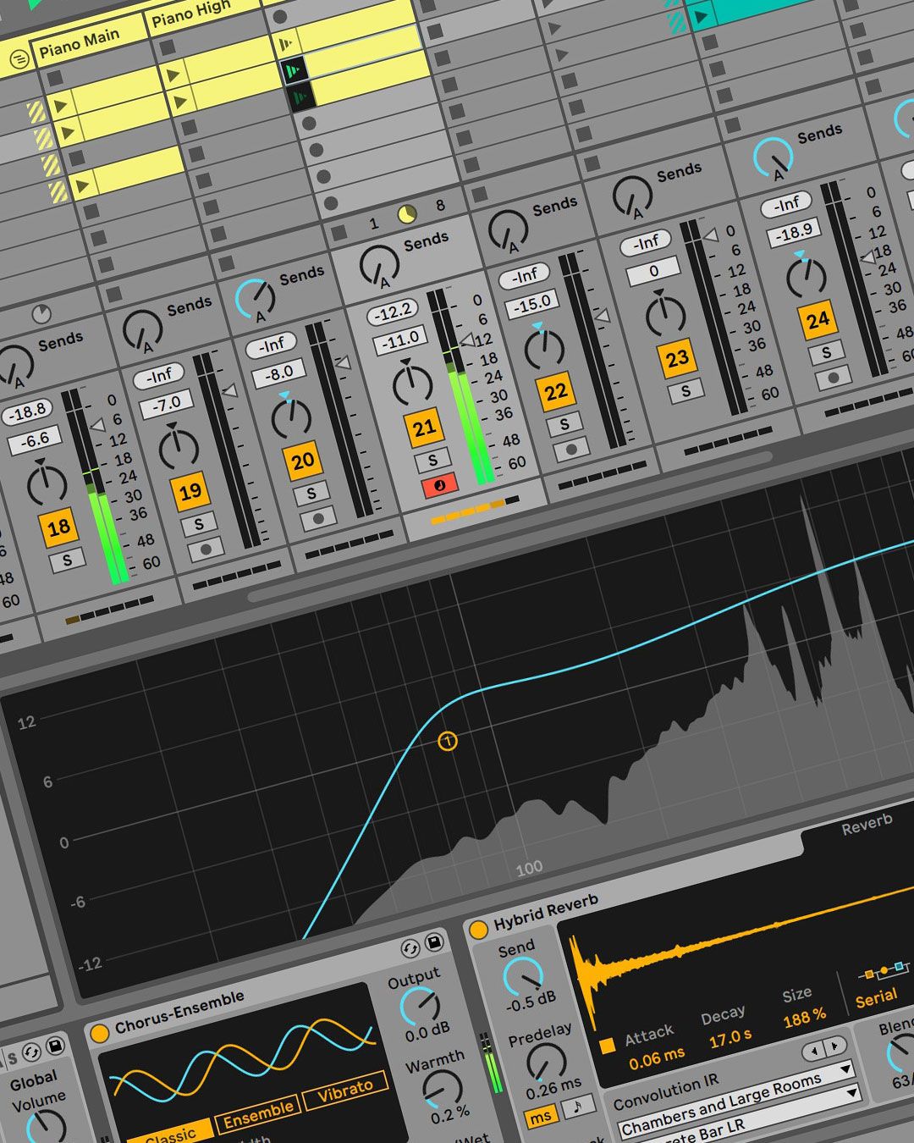The height and width of the screenshot is (1143, 914).
Task: Click the Chorus-Ensemble hot-swap preset icon
Action: click(x=410, y=949)
